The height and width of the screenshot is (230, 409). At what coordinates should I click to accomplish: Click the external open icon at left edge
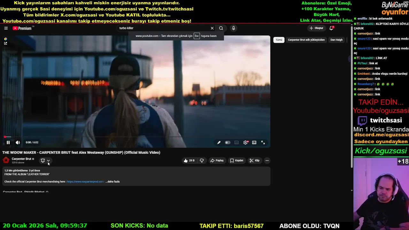click(x=5, y=43)
